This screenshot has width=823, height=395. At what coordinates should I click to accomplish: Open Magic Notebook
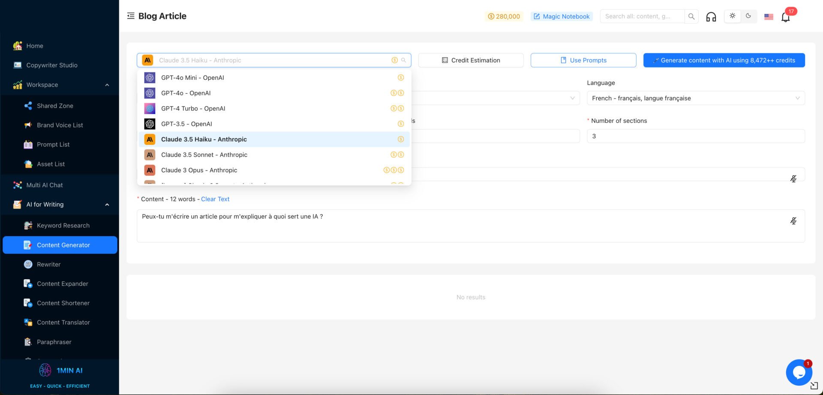[562, 16]
